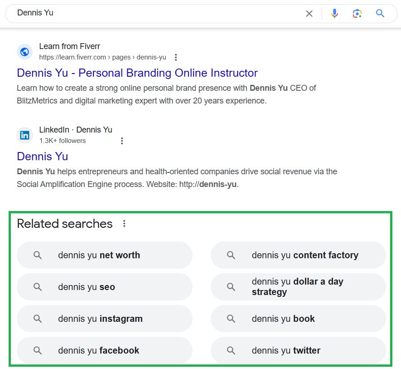Screen dimensions: 401x369
Task: Click the magnifier icon beside dollar a day strategy
Action: (231, 287)
